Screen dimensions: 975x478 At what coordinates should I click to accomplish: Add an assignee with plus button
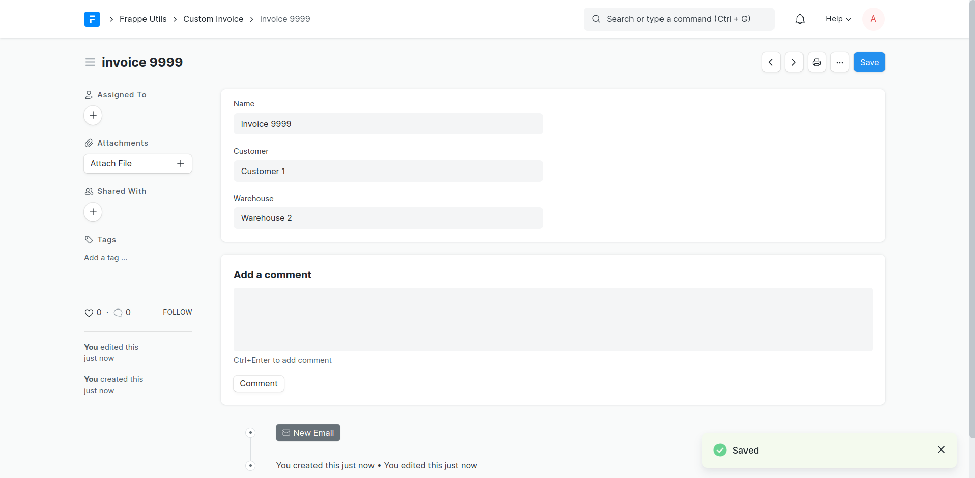93,116
